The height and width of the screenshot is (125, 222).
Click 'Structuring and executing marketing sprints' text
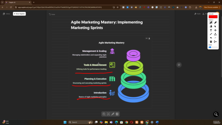point(89,83)
